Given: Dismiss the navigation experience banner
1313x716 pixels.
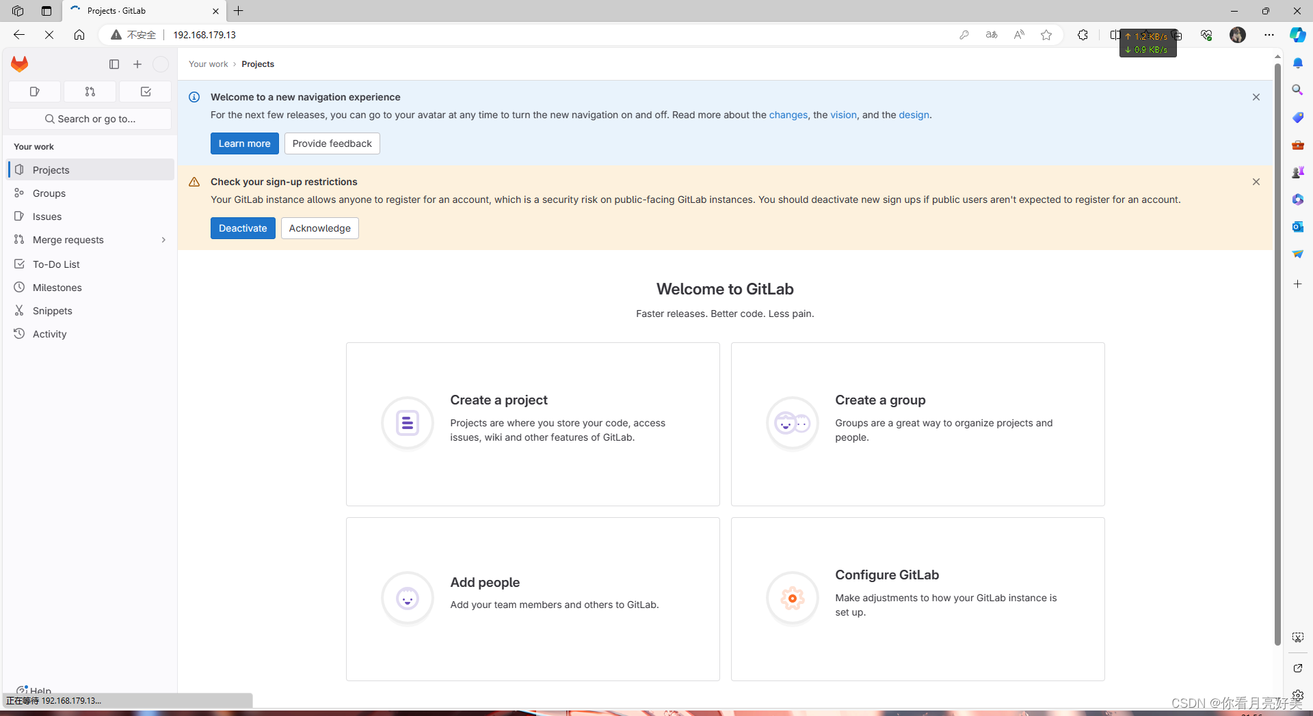Looking at the screenshot, I should coord(1256,97).
